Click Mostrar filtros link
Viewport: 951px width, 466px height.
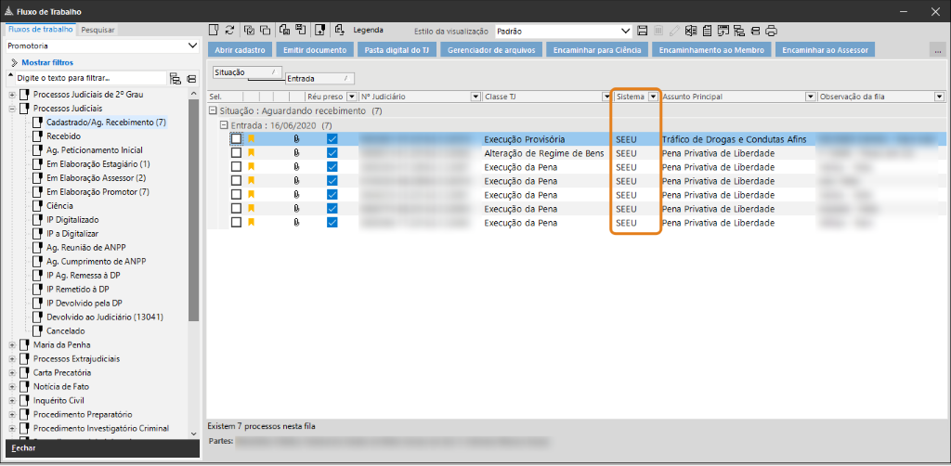[x=47, y=62]
